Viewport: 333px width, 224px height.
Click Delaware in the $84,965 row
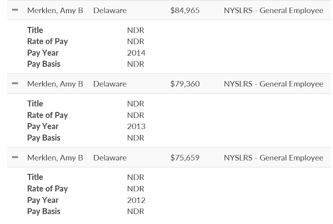point(110,10)
